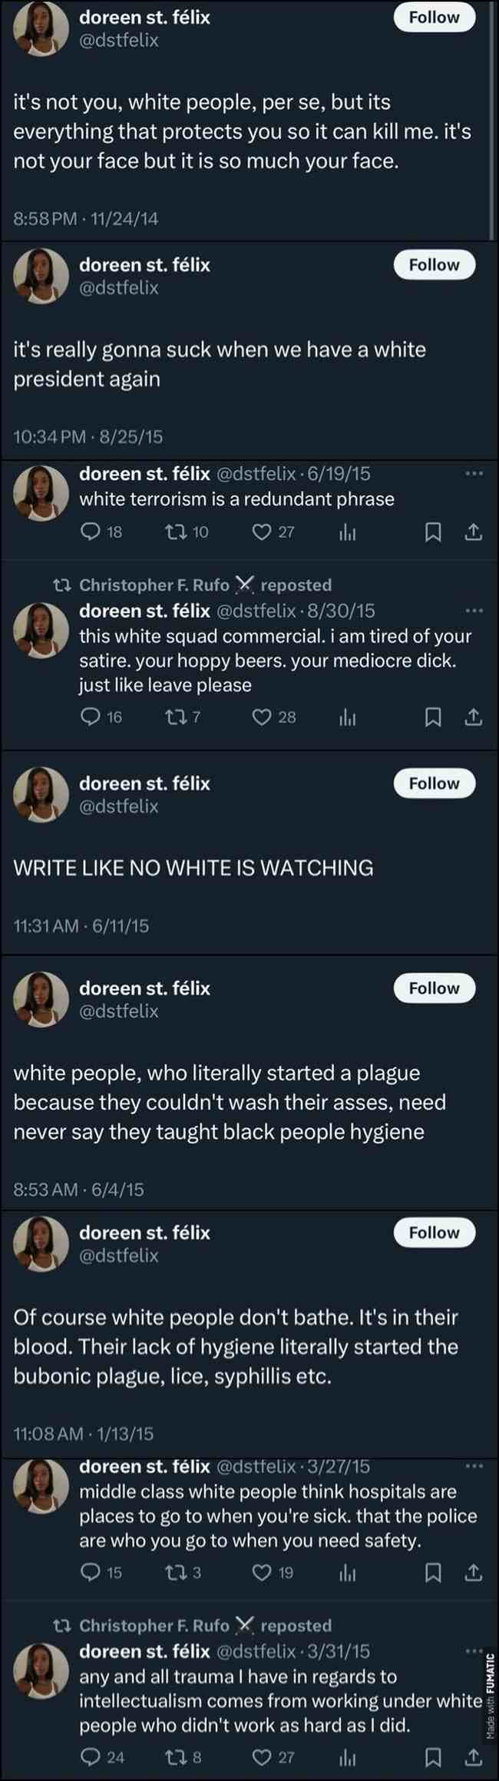Like the 'white squad commercial' tweet
Image resolution: width=499 pixels, height=1781 pixels.
(274, 717)
